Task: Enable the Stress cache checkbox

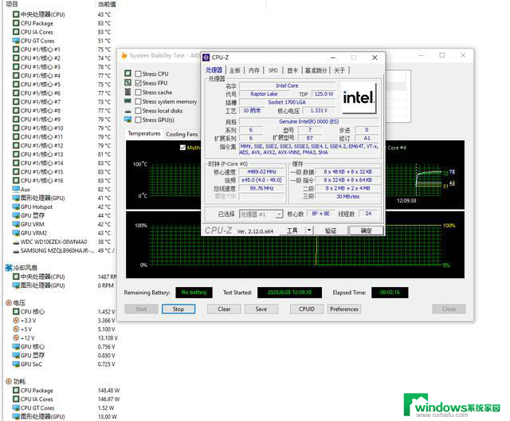Action: point(138,92)
